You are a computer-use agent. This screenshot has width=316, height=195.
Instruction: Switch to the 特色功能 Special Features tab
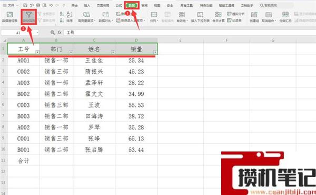coord(206,5)
